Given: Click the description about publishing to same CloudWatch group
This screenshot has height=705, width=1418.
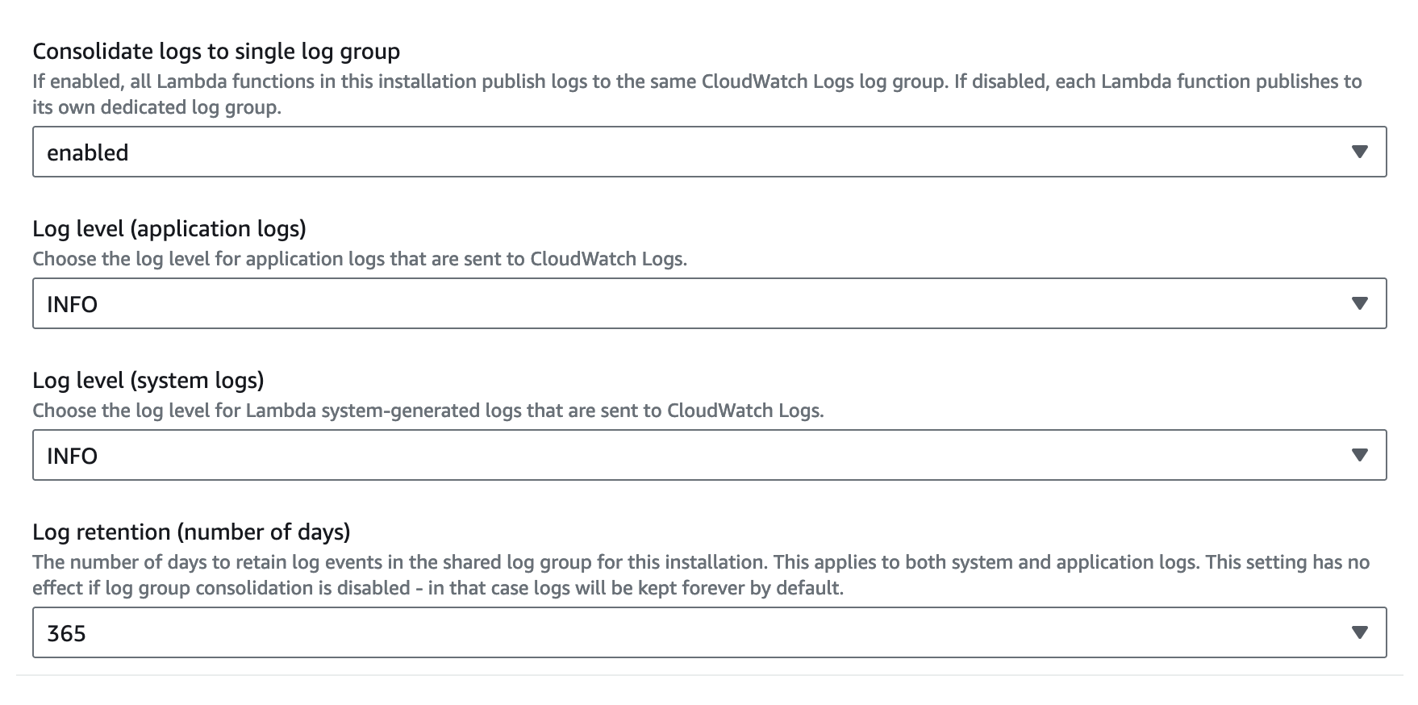Looking at the screenshot, I should [x=697, y=94].
